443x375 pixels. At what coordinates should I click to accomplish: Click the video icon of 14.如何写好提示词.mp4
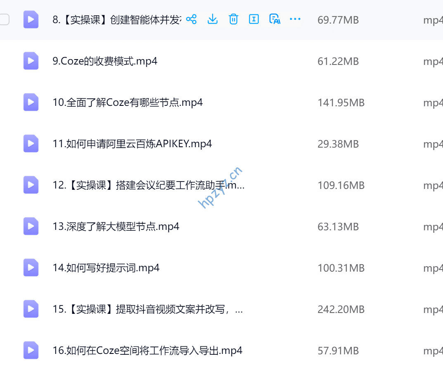[x=31, y=268]
